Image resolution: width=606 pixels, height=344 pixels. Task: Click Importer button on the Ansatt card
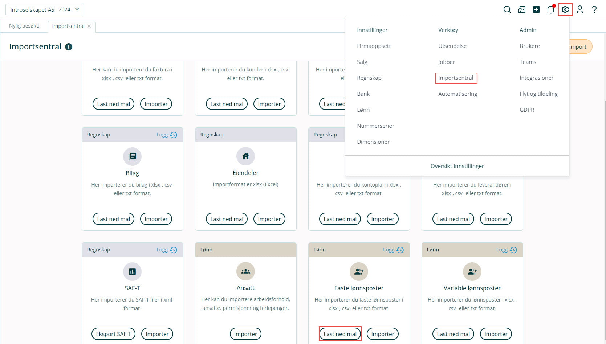(245, 334)
